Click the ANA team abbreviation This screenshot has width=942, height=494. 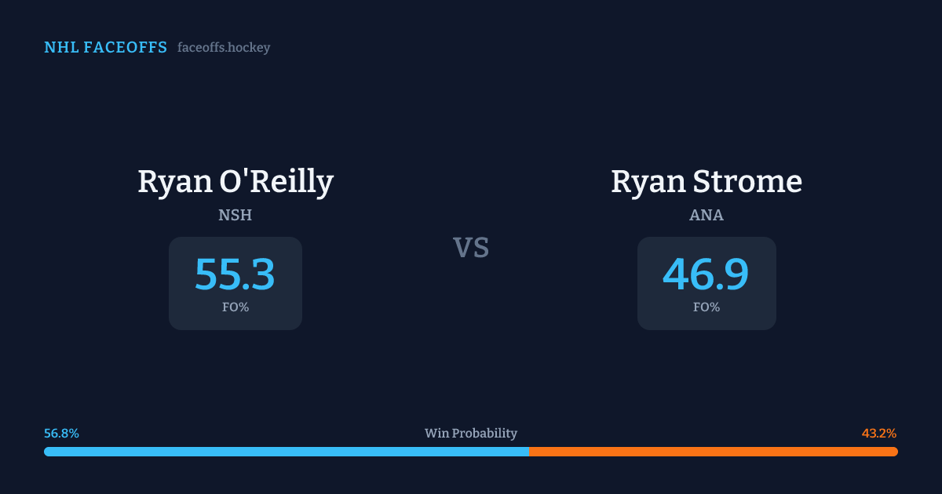click(x=706, y=215)
